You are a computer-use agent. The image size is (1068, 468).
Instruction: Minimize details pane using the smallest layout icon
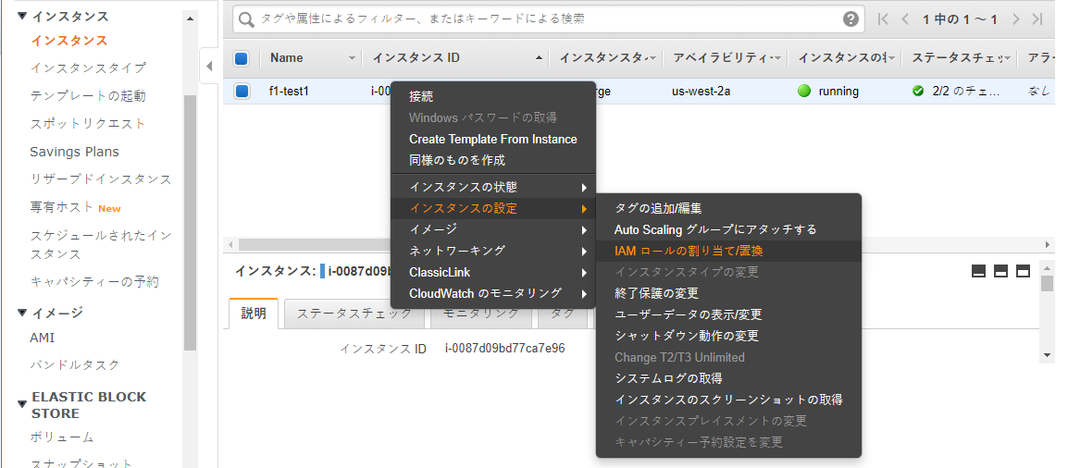978,271
